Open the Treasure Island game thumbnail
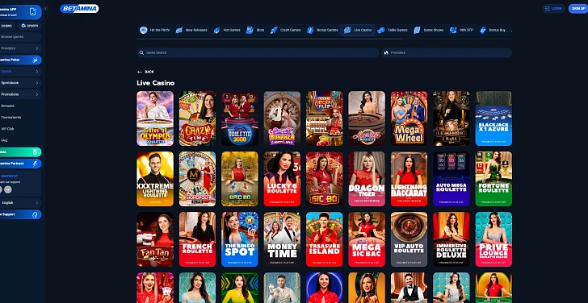The image size is (588, 303). tap(325, 239)
